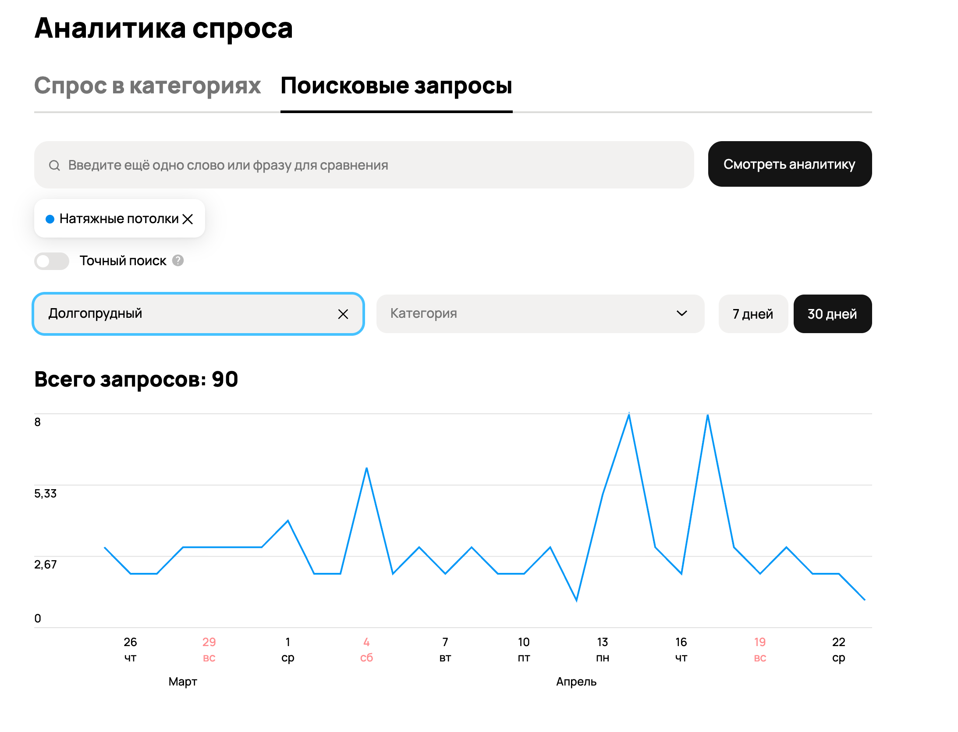Clear the Долгопрудный city field

click(343, 314)
